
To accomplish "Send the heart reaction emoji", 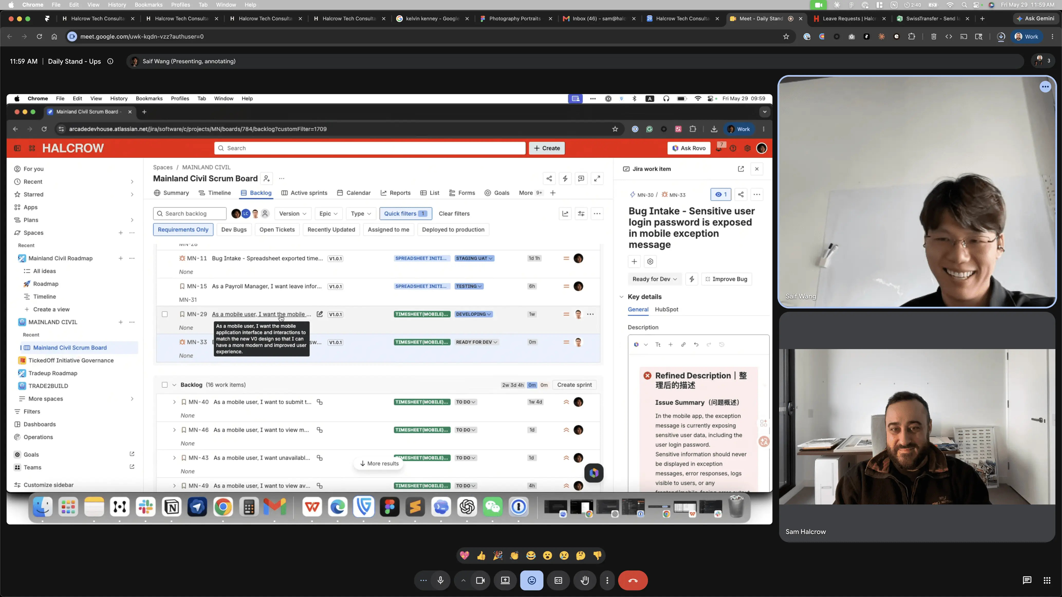I will (465, 555).
